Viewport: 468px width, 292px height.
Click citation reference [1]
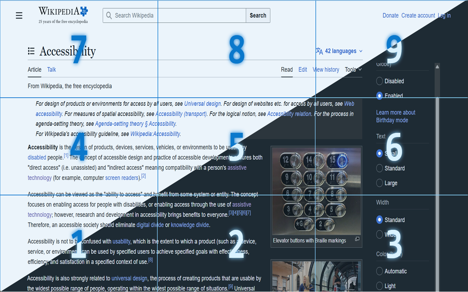pos(66,155)
